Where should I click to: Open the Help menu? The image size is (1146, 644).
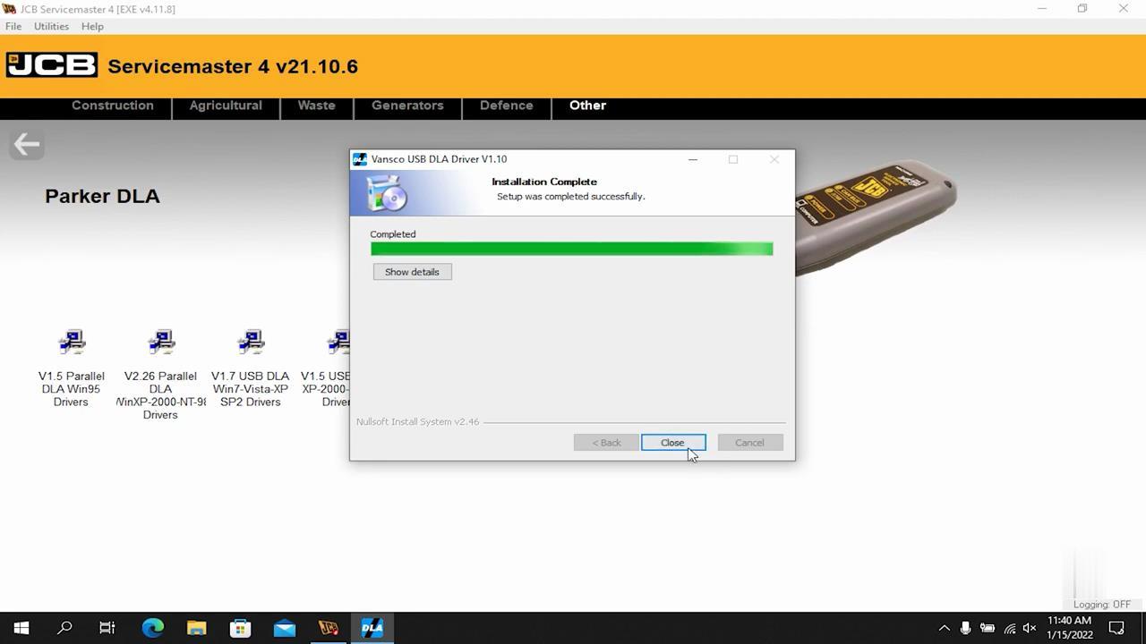92,27
